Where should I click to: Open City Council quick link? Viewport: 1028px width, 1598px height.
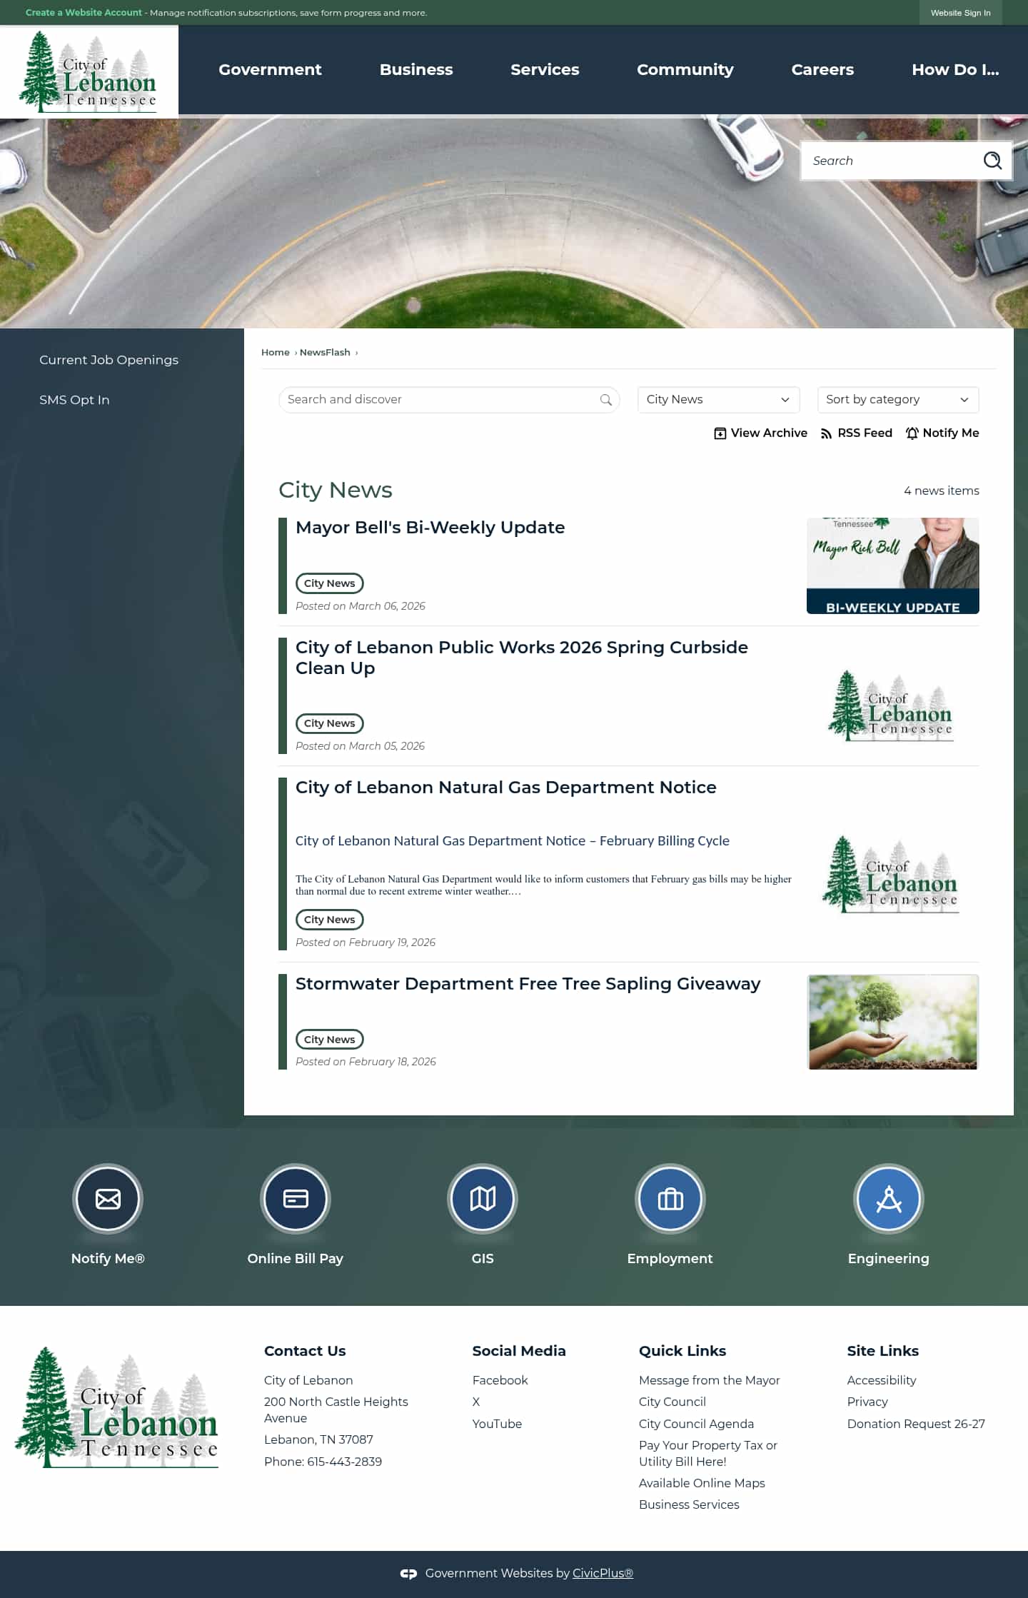(x=672, y=1402)
